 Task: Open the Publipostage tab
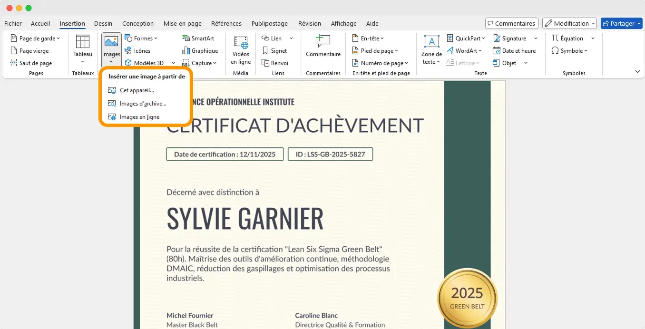(x=270, y=23)
